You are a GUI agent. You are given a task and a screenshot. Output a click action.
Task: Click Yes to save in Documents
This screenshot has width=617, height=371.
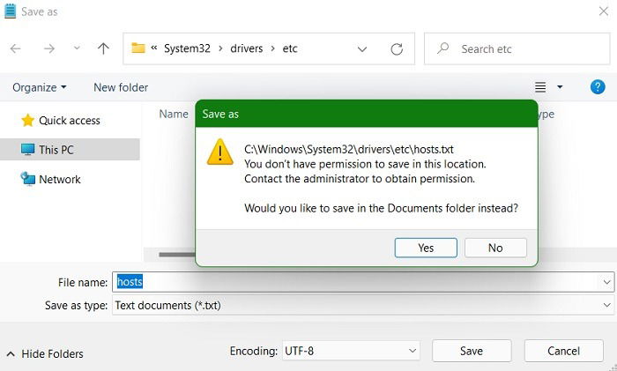point(426,248)
